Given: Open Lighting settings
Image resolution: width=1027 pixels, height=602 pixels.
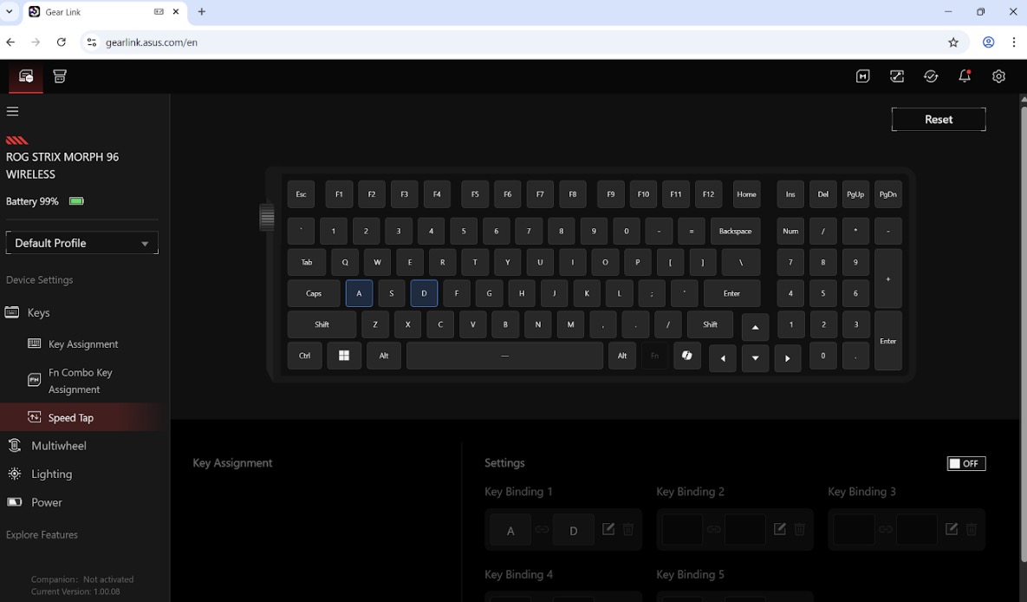Looking at the screenshot, I should tap(51, 474).
